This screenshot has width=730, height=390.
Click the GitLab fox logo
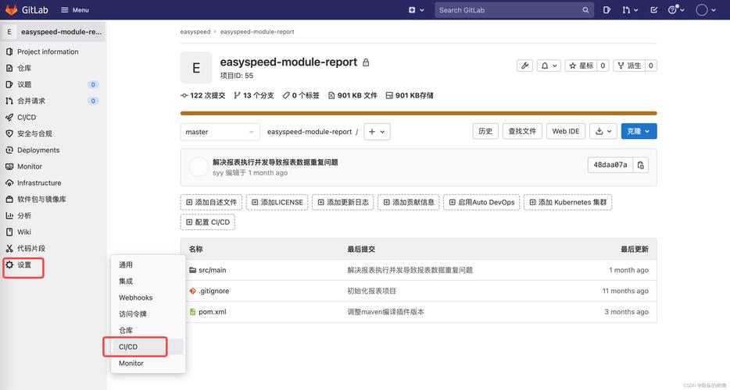pos(11,9)
